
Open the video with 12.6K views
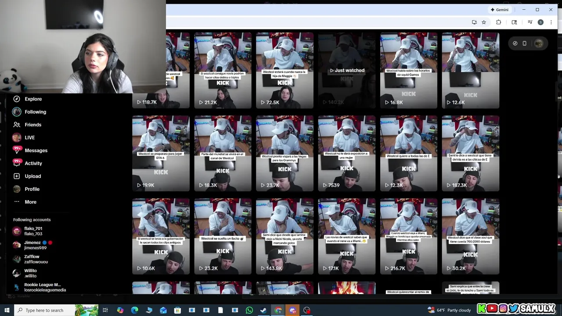pyautogui.click(x=471, y=70)
